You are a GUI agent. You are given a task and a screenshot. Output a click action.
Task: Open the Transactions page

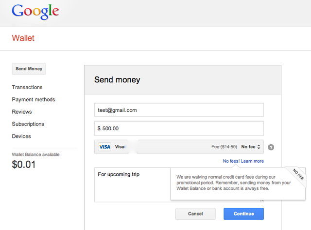click(27, 87)
